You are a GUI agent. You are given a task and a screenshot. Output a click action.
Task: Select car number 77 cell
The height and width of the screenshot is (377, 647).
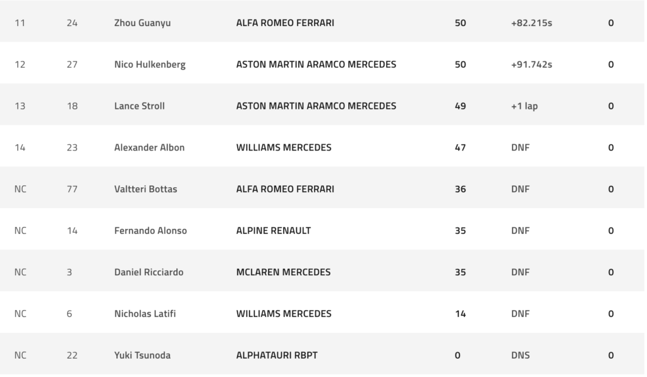72,189
